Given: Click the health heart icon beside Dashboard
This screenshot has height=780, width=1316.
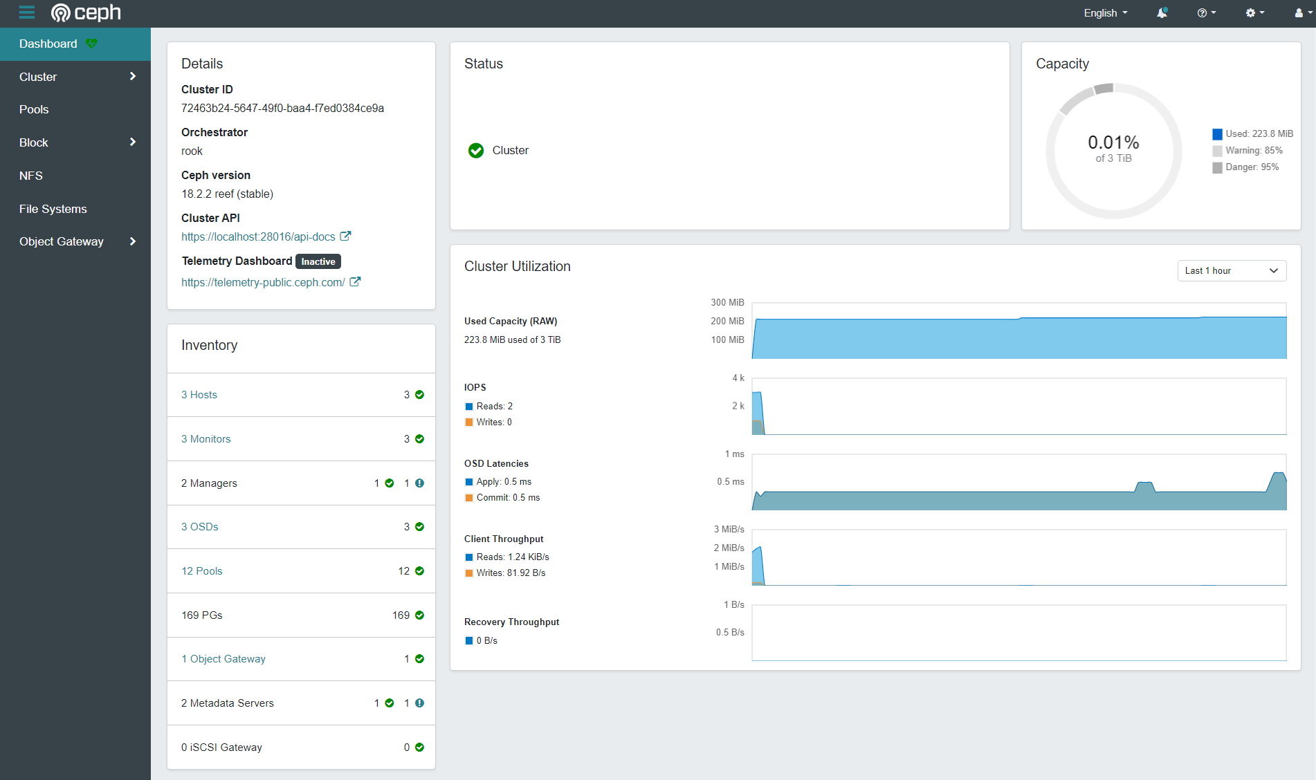Looking at the screenshot, I should [x=91, y=44].
